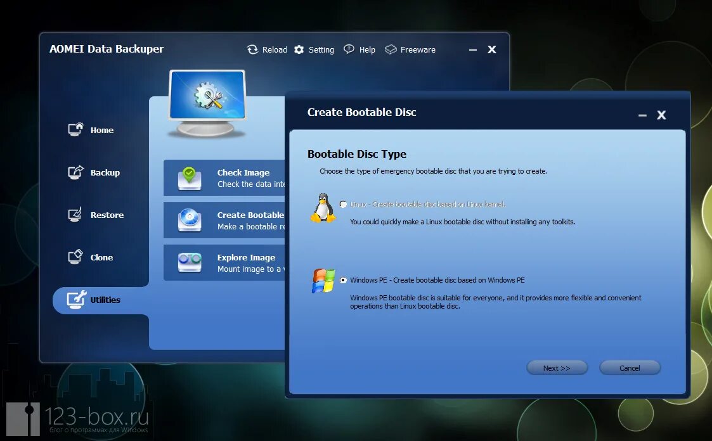Open the Help menu
Image resolution: width=712 pixels, height=441 pixels.
[x=359, y=49]
